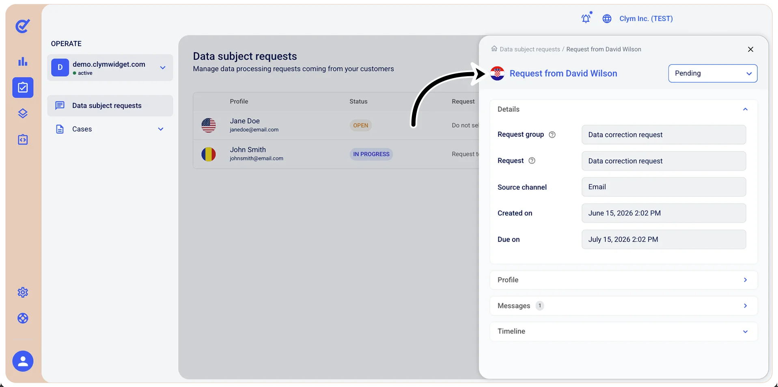Open Jane Doe request row

point(336,125)
